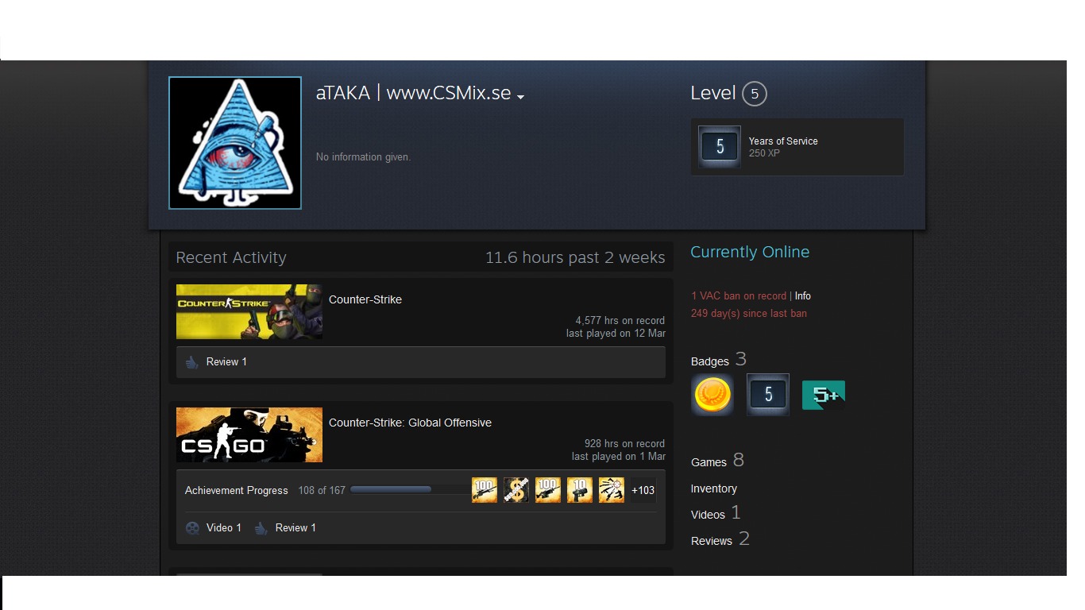This screenshot has height=610, width=1085.
Task: Open the Counter-Strike game title link
Action: point(365,299)
